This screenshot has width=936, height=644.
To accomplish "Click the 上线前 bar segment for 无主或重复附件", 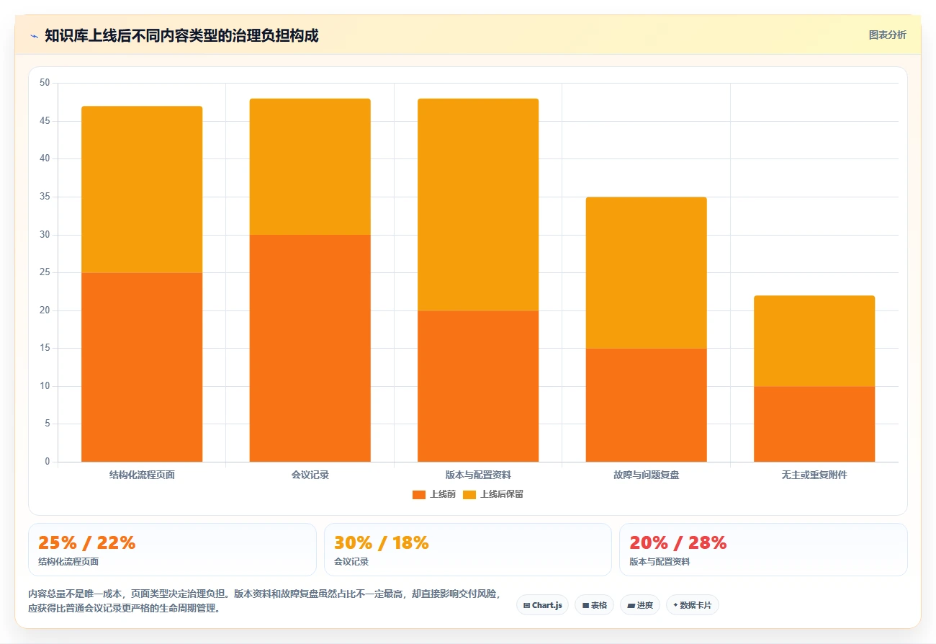I will click(814, 424).
